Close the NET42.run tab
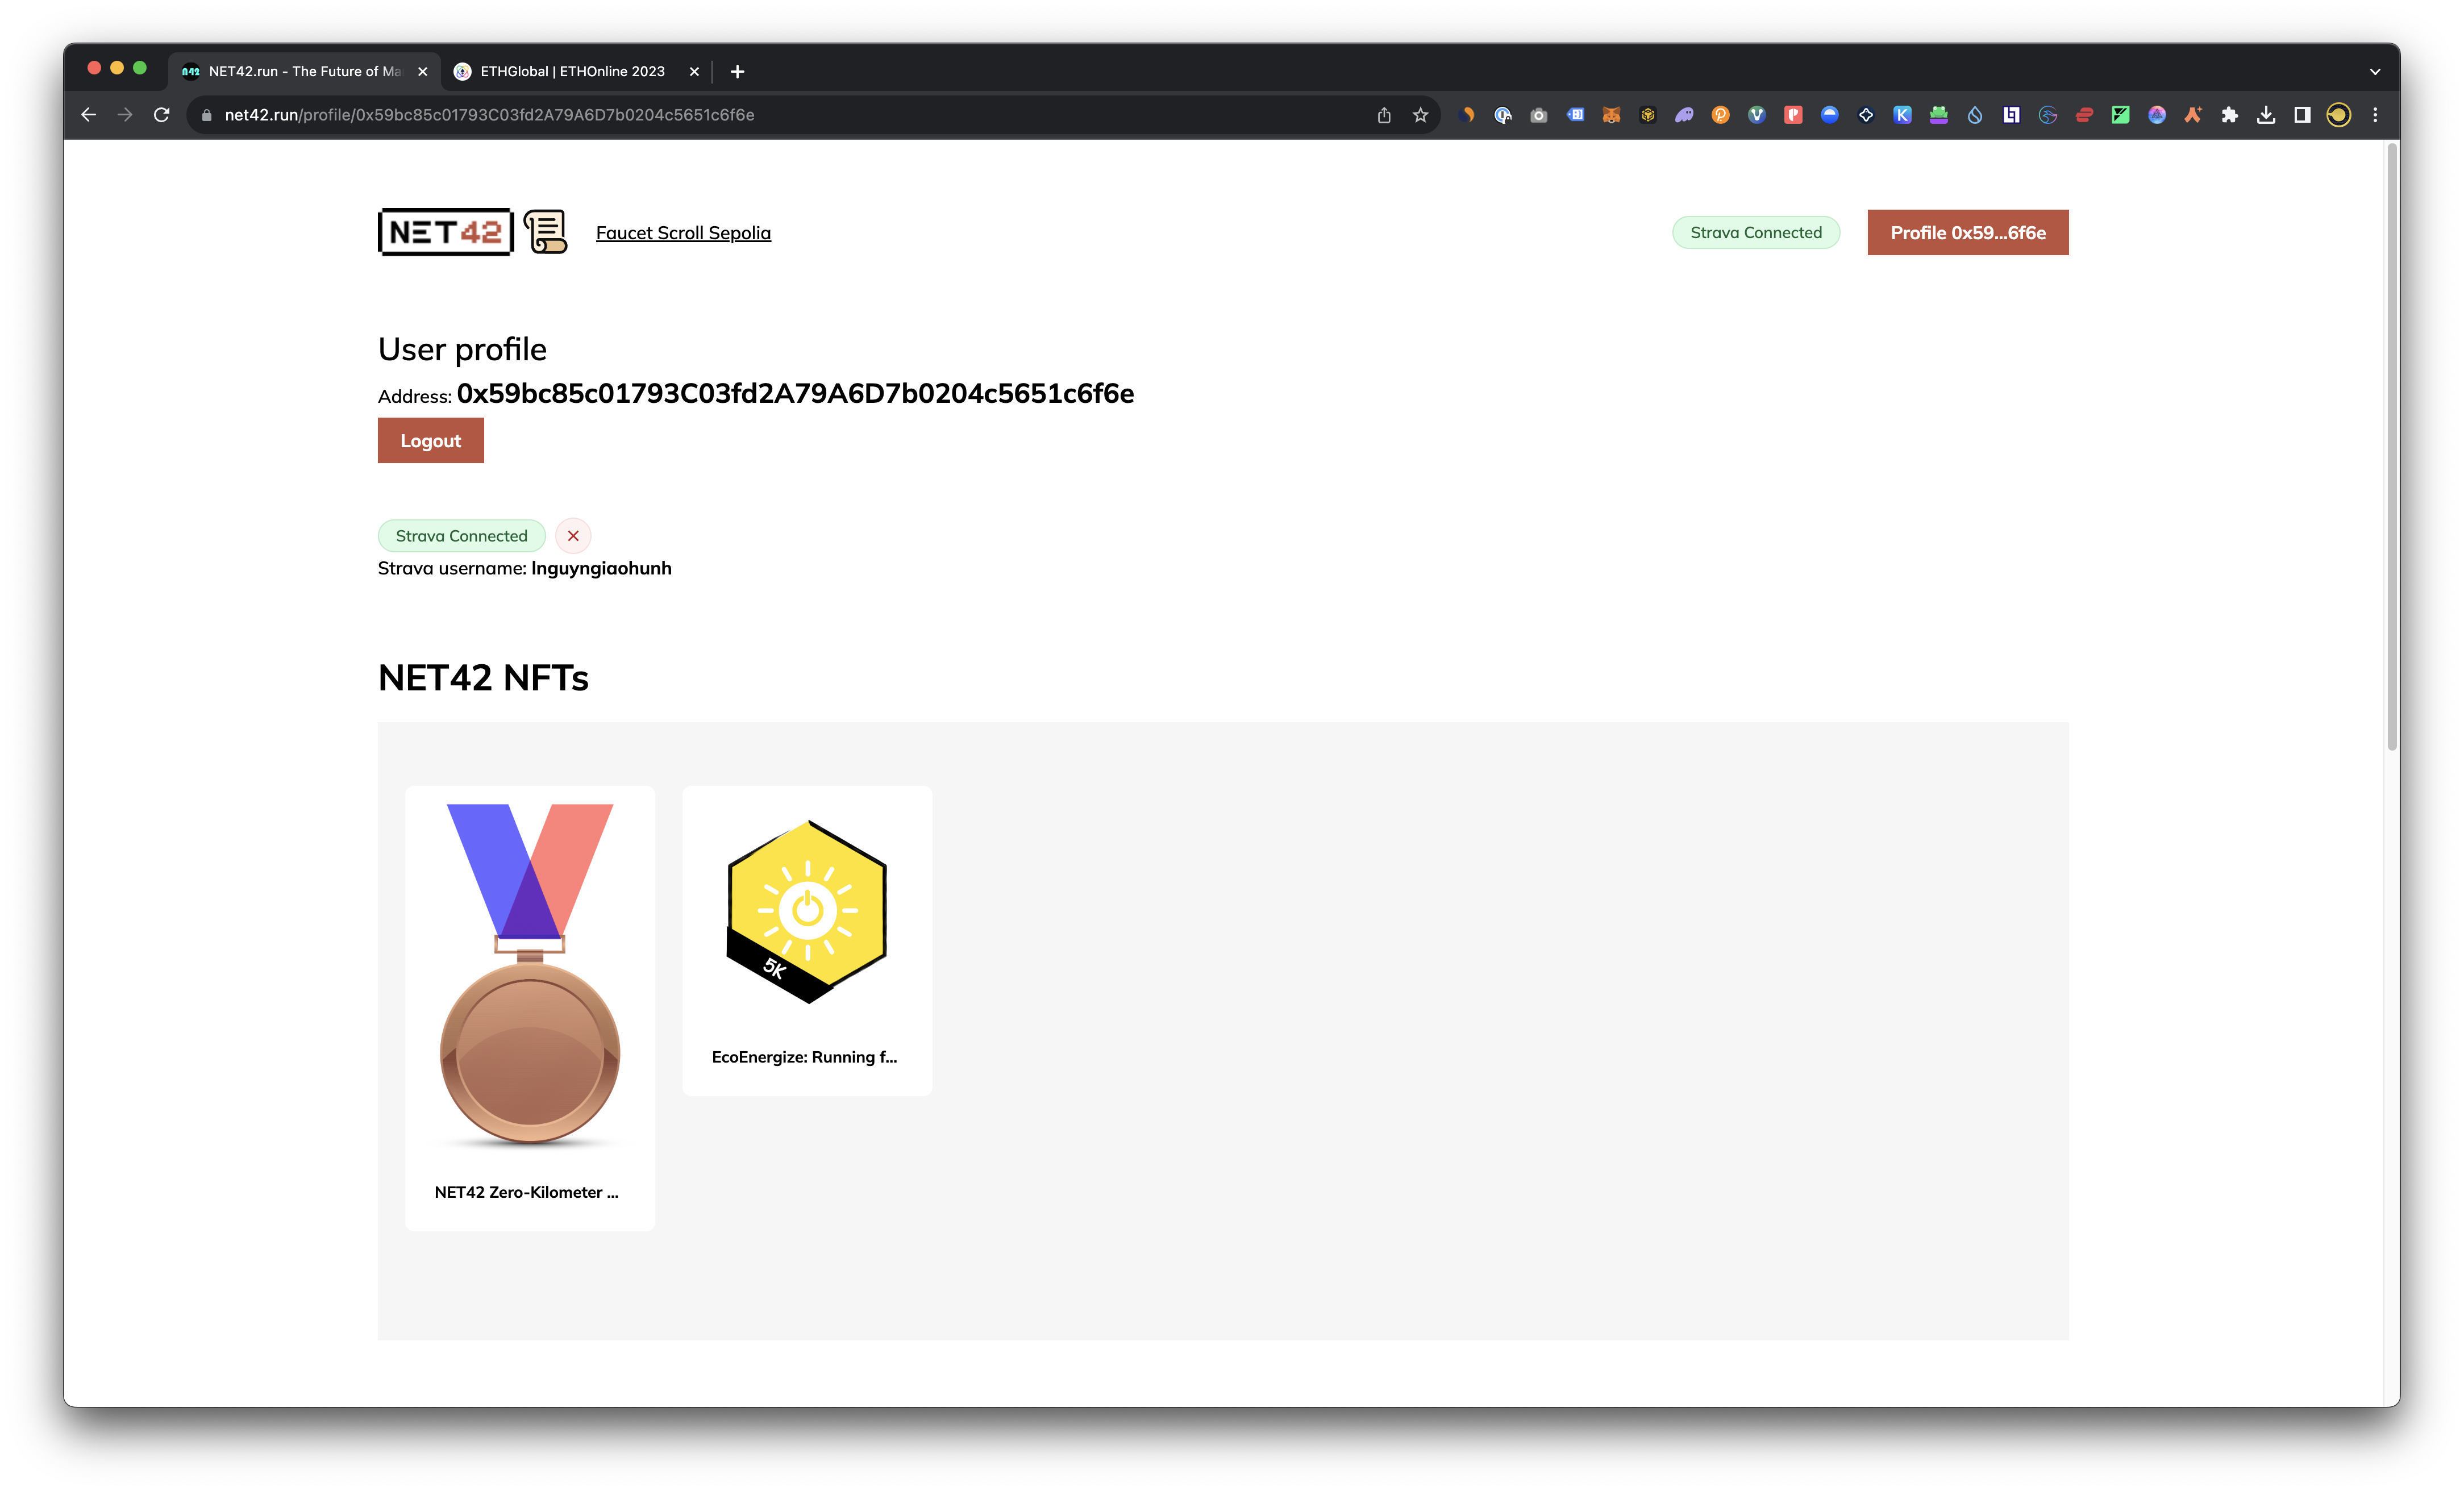Image resolution: width=2464 pixels, height=1491 pixels. [422, 72]
